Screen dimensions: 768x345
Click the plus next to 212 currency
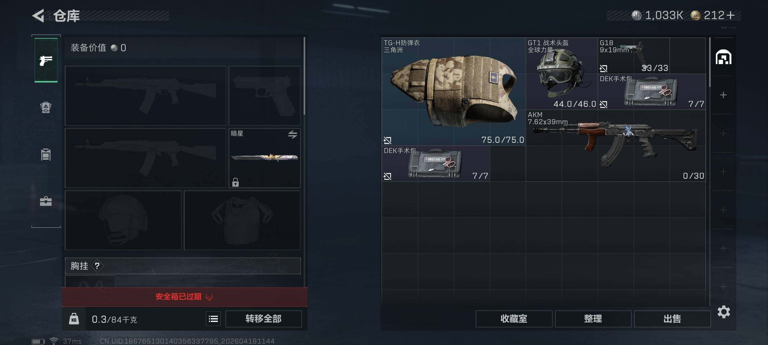point(731,15)
